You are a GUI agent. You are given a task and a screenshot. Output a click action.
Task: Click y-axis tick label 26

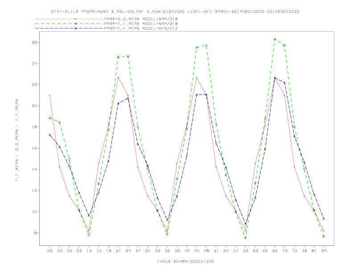coord(34,42)
